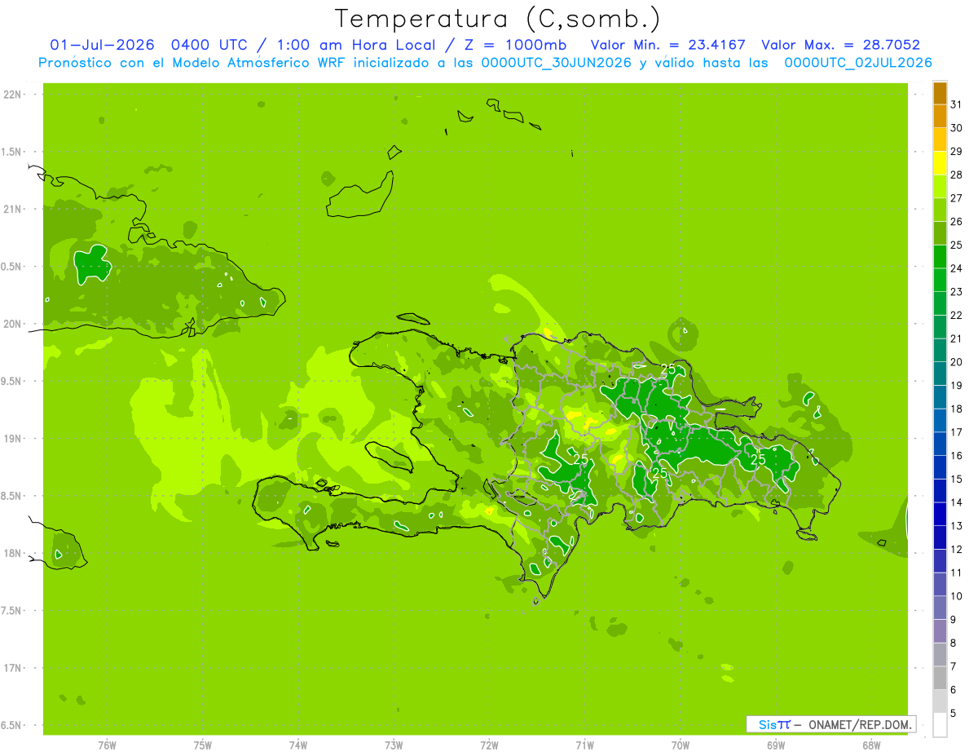Click the "8.5N" latitude label
Viewport: 978px width, 756px height.
pos(12,496)
